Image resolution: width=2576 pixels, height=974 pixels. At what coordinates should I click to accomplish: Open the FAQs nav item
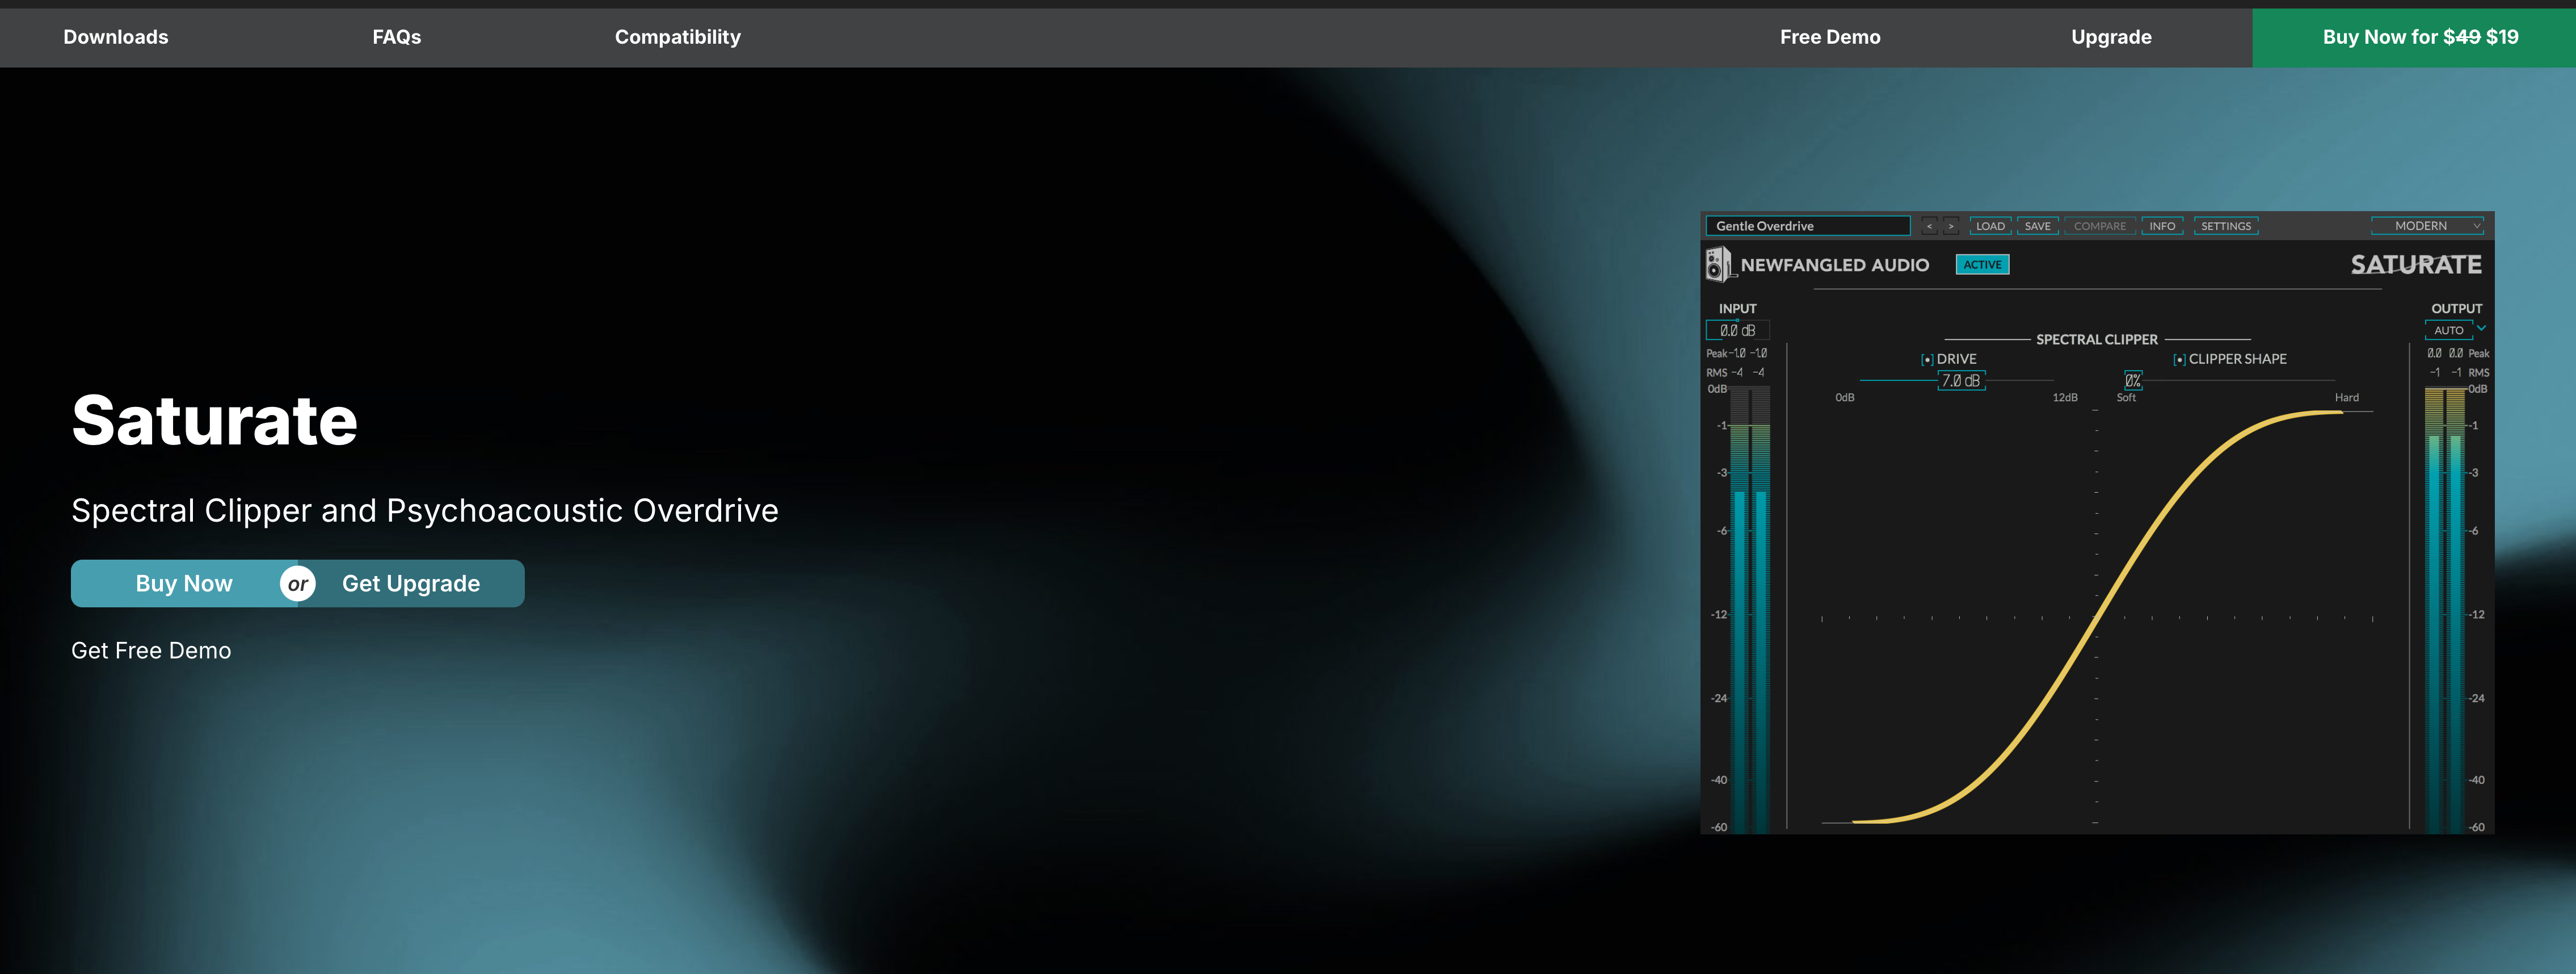coord(396,37)
